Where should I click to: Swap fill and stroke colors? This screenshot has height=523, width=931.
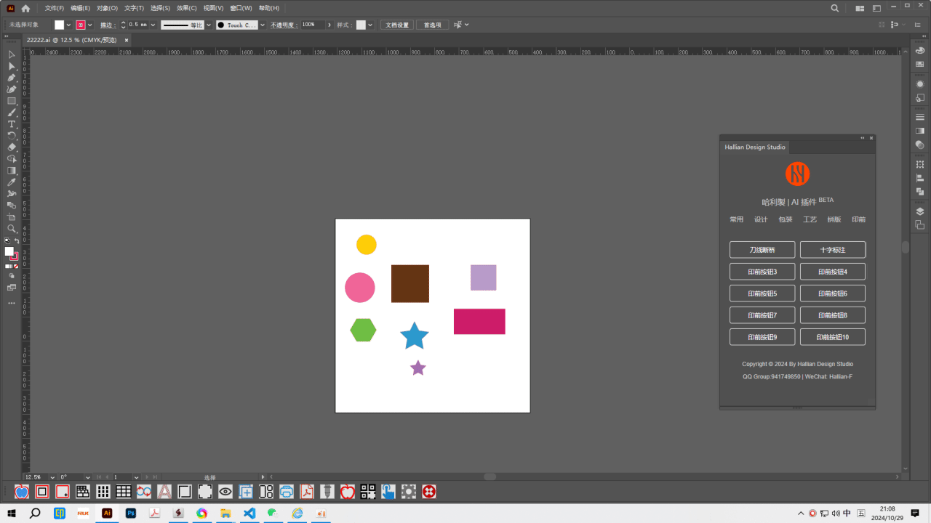17,241
